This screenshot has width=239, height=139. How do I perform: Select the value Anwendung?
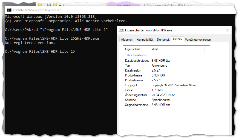click(159, 66)
